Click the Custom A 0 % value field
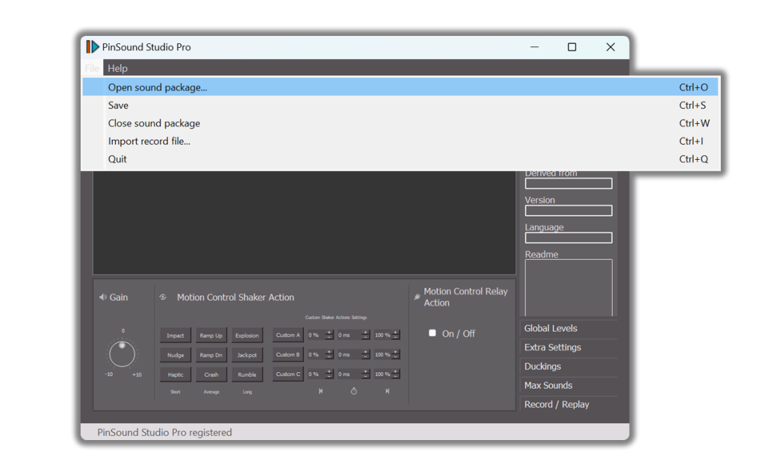765x476 pixels. (x=316, y=336)
